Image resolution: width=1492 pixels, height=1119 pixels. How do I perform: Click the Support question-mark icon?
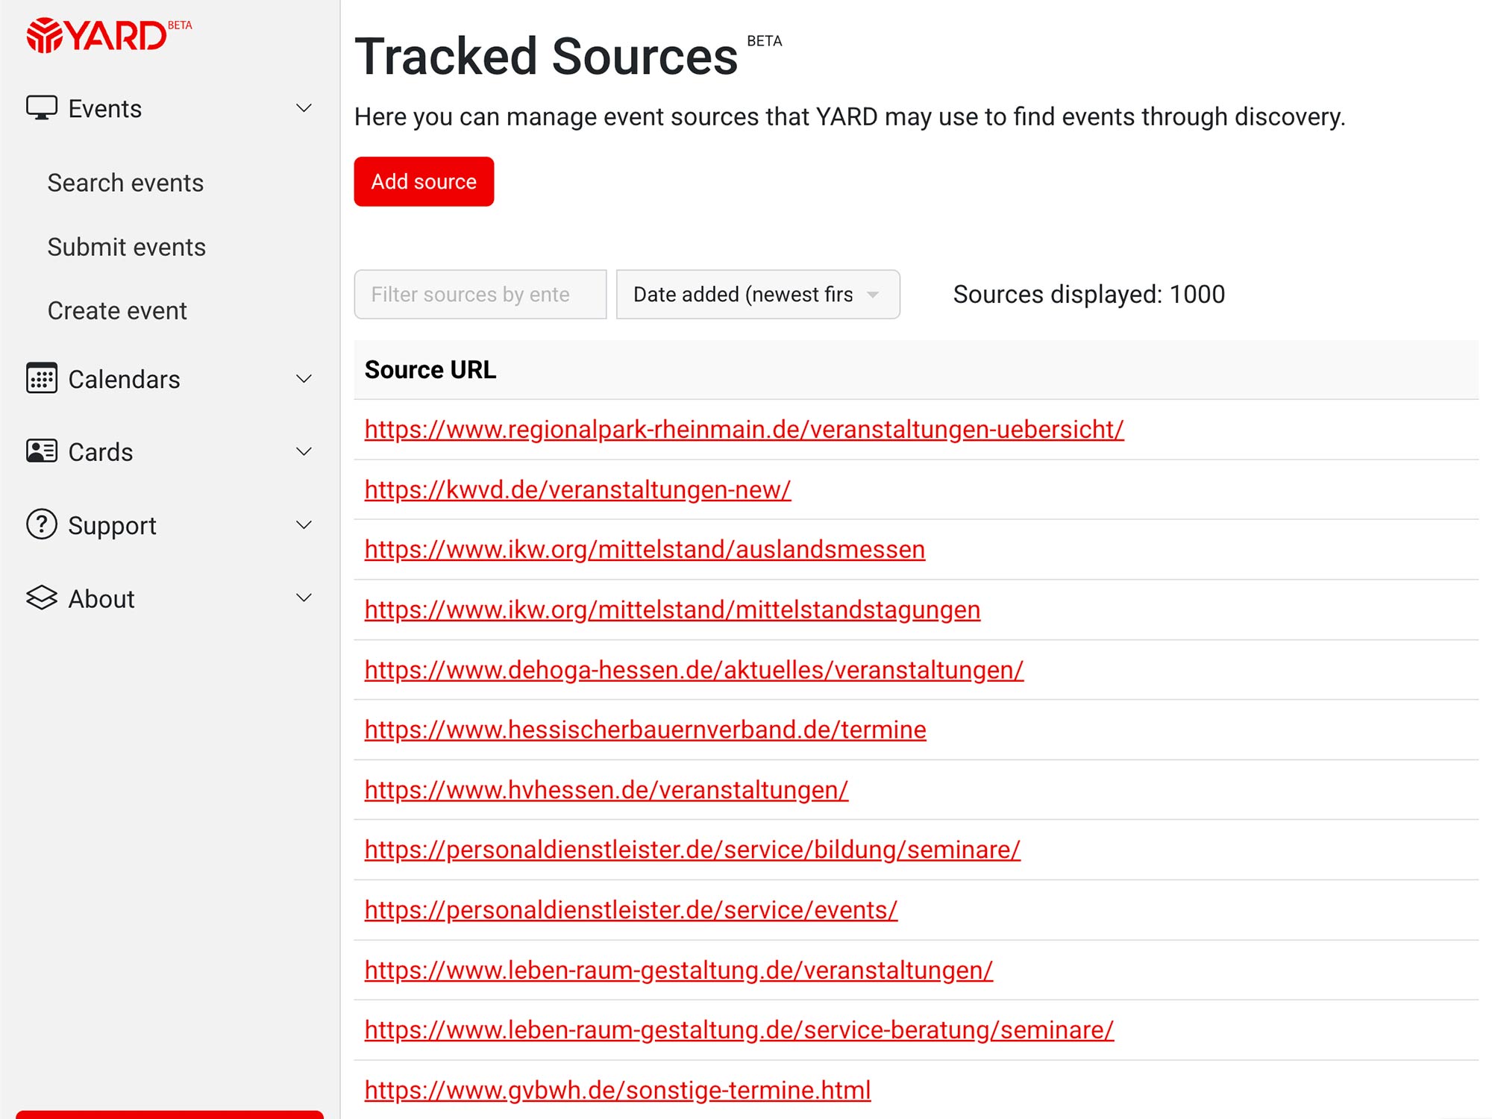[x=43, y=524]
